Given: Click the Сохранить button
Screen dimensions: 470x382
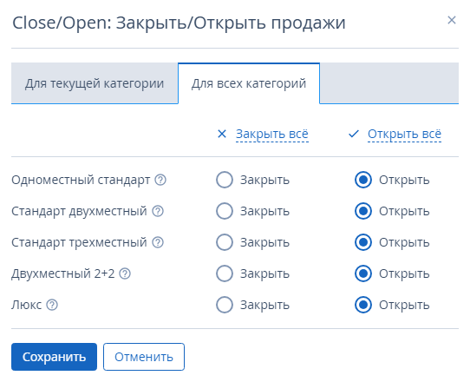Looking at the screenshot, I should [55, 357].
